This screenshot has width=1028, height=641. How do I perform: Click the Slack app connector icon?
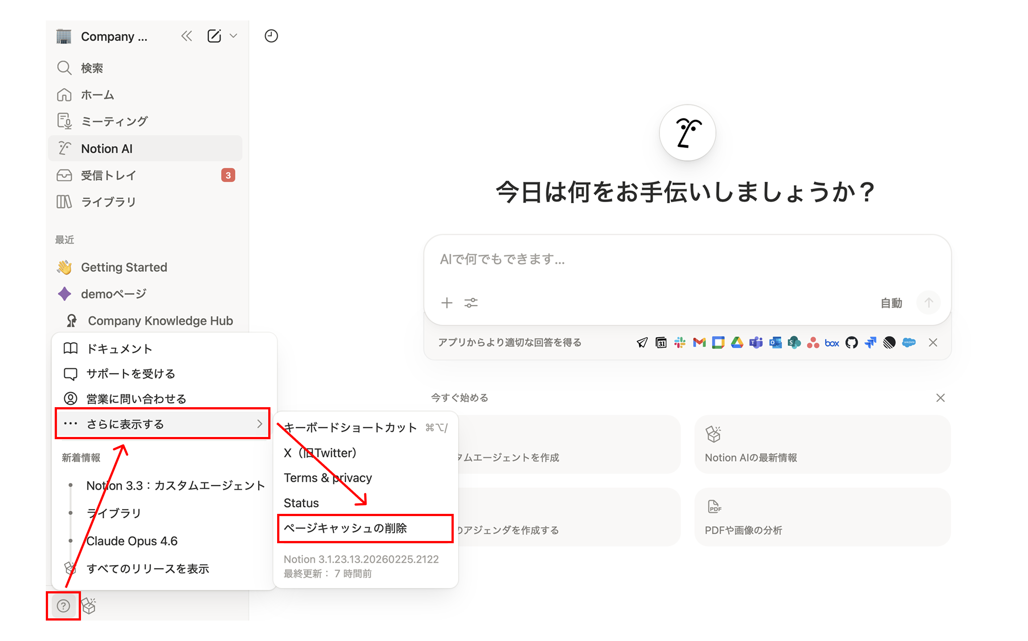[x=680, y=342]
